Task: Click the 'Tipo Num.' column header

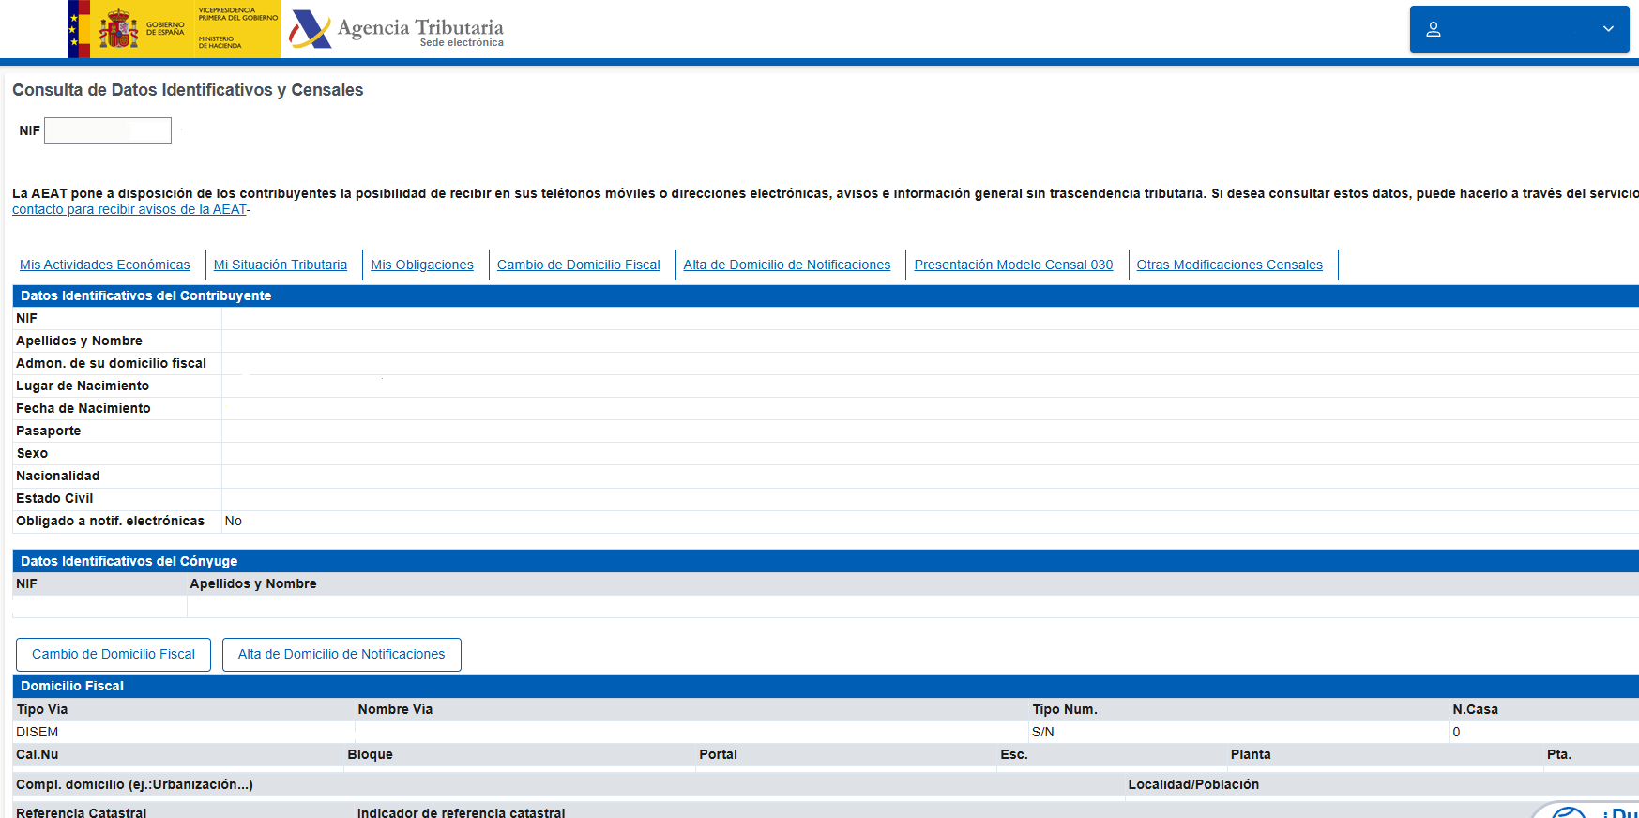Action: point(1065,709)
